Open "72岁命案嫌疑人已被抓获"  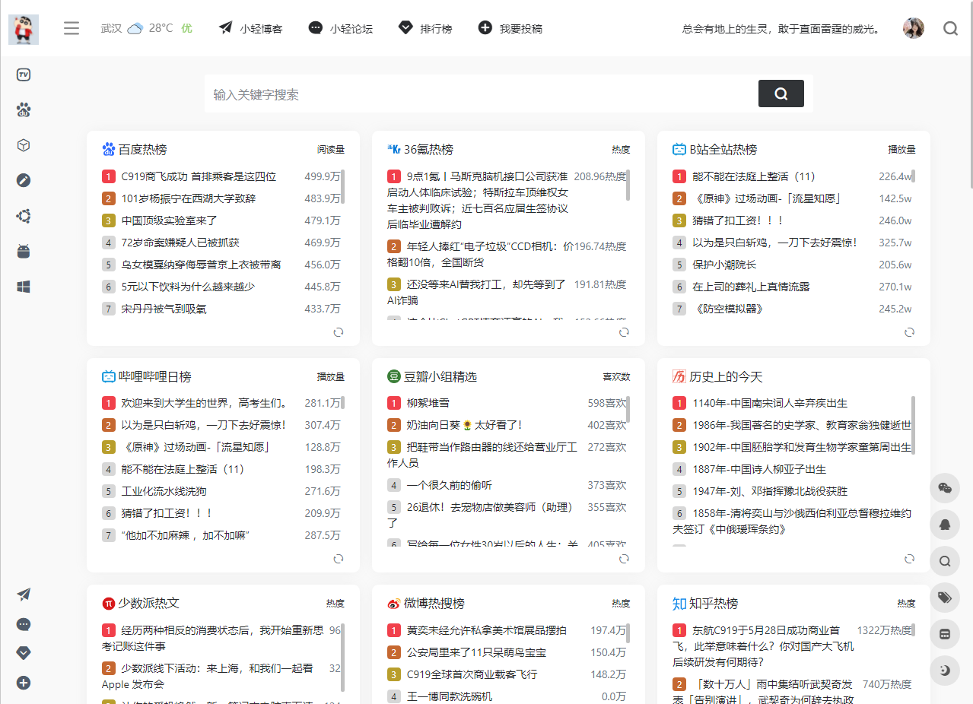click(180, 243)
